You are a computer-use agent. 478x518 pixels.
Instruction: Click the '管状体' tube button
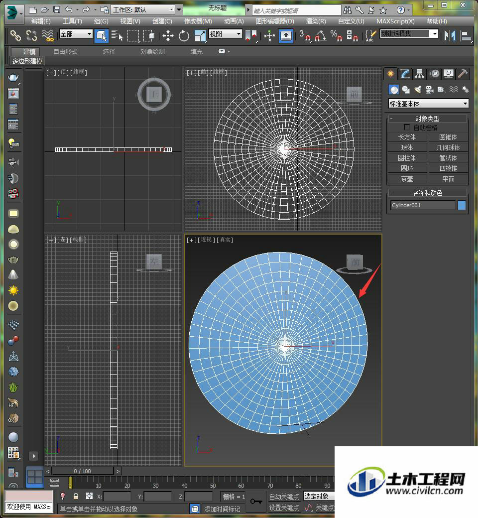tap(448, 158)
